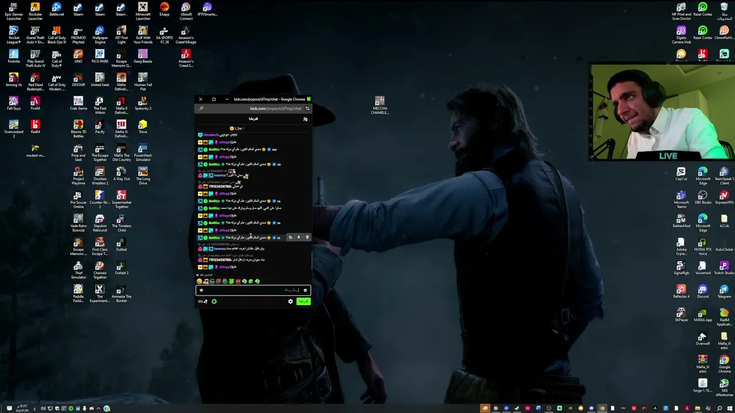The height and width of the screenshot is (413, 735).
Task: Click the Twitch Studio desktop icon
Action: [x=724, y=268]
